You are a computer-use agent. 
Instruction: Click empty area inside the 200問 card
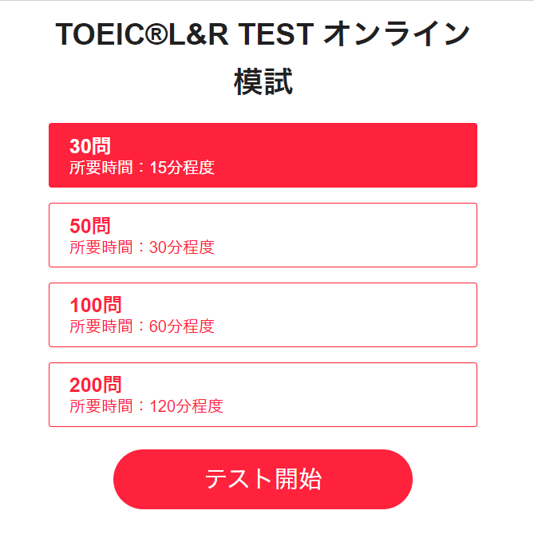(x=343, y=394)
